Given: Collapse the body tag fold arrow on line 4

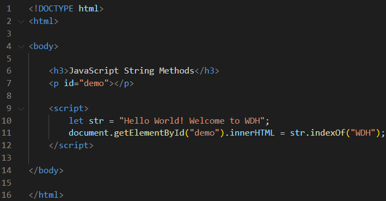Looking at the screenshot, I should click(x=21, y=46).
